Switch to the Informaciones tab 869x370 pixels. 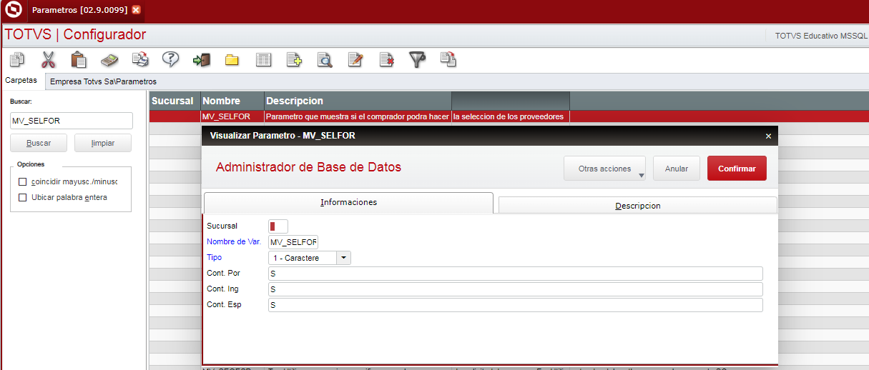(x=348, y=202)
